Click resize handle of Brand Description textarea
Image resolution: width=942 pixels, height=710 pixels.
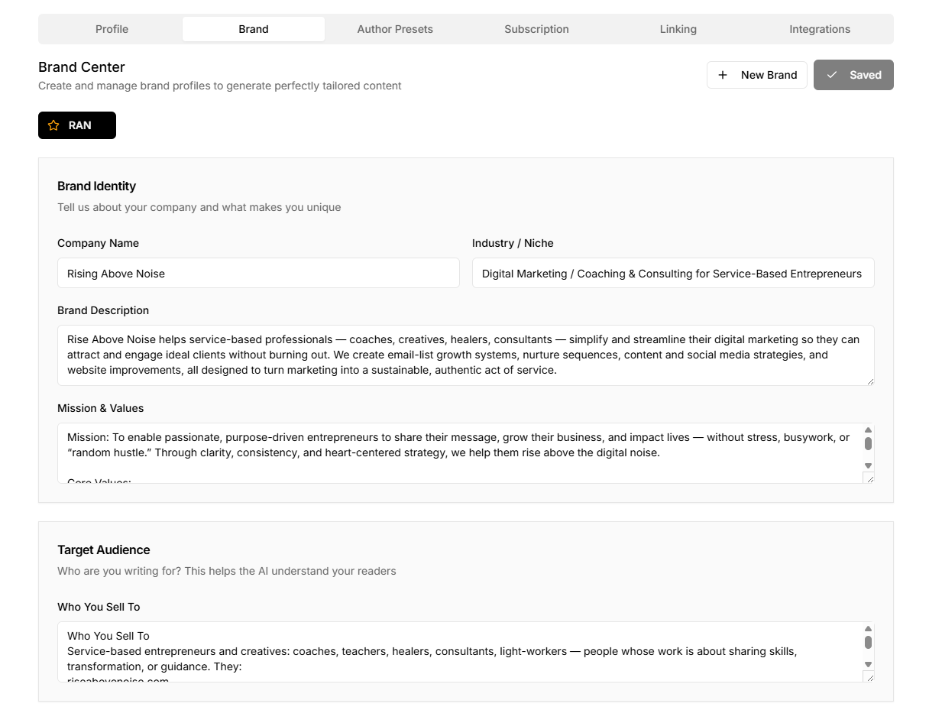coord(869,381)
